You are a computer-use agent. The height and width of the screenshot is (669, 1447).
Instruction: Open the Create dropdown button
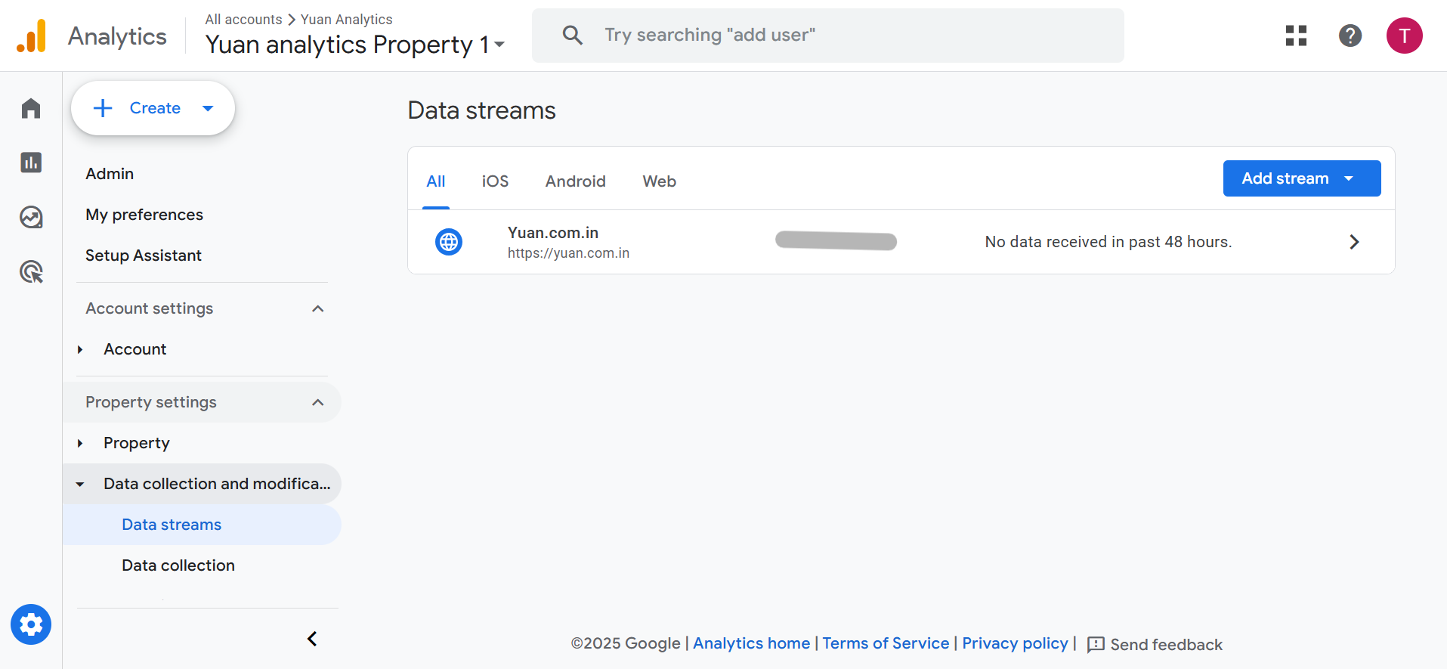[153, 108]
